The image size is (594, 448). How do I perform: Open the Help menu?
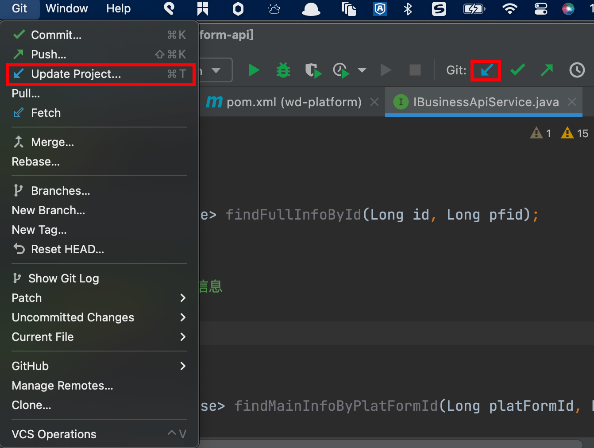click(118, 9)
